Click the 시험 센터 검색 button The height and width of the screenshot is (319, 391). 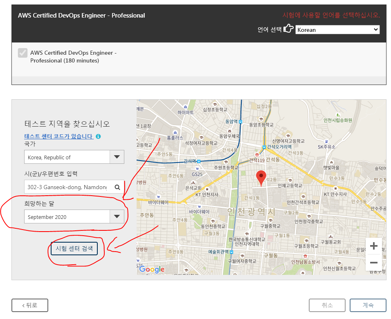(x=74, y=248)
